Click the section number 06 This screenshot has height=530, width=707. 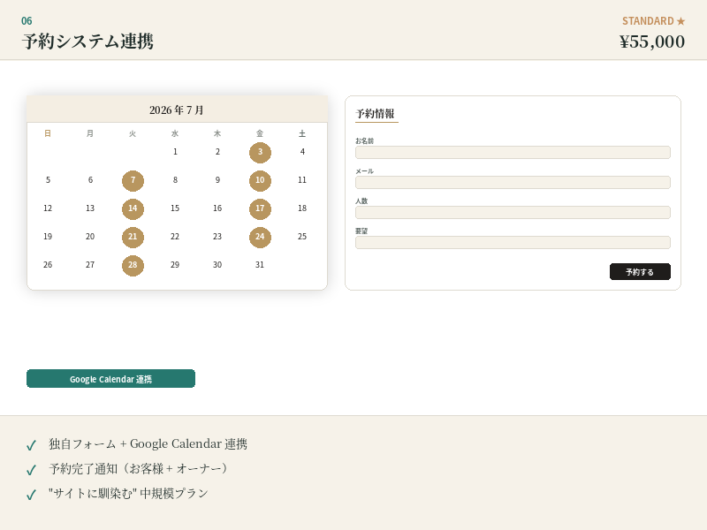coord(27,20)
